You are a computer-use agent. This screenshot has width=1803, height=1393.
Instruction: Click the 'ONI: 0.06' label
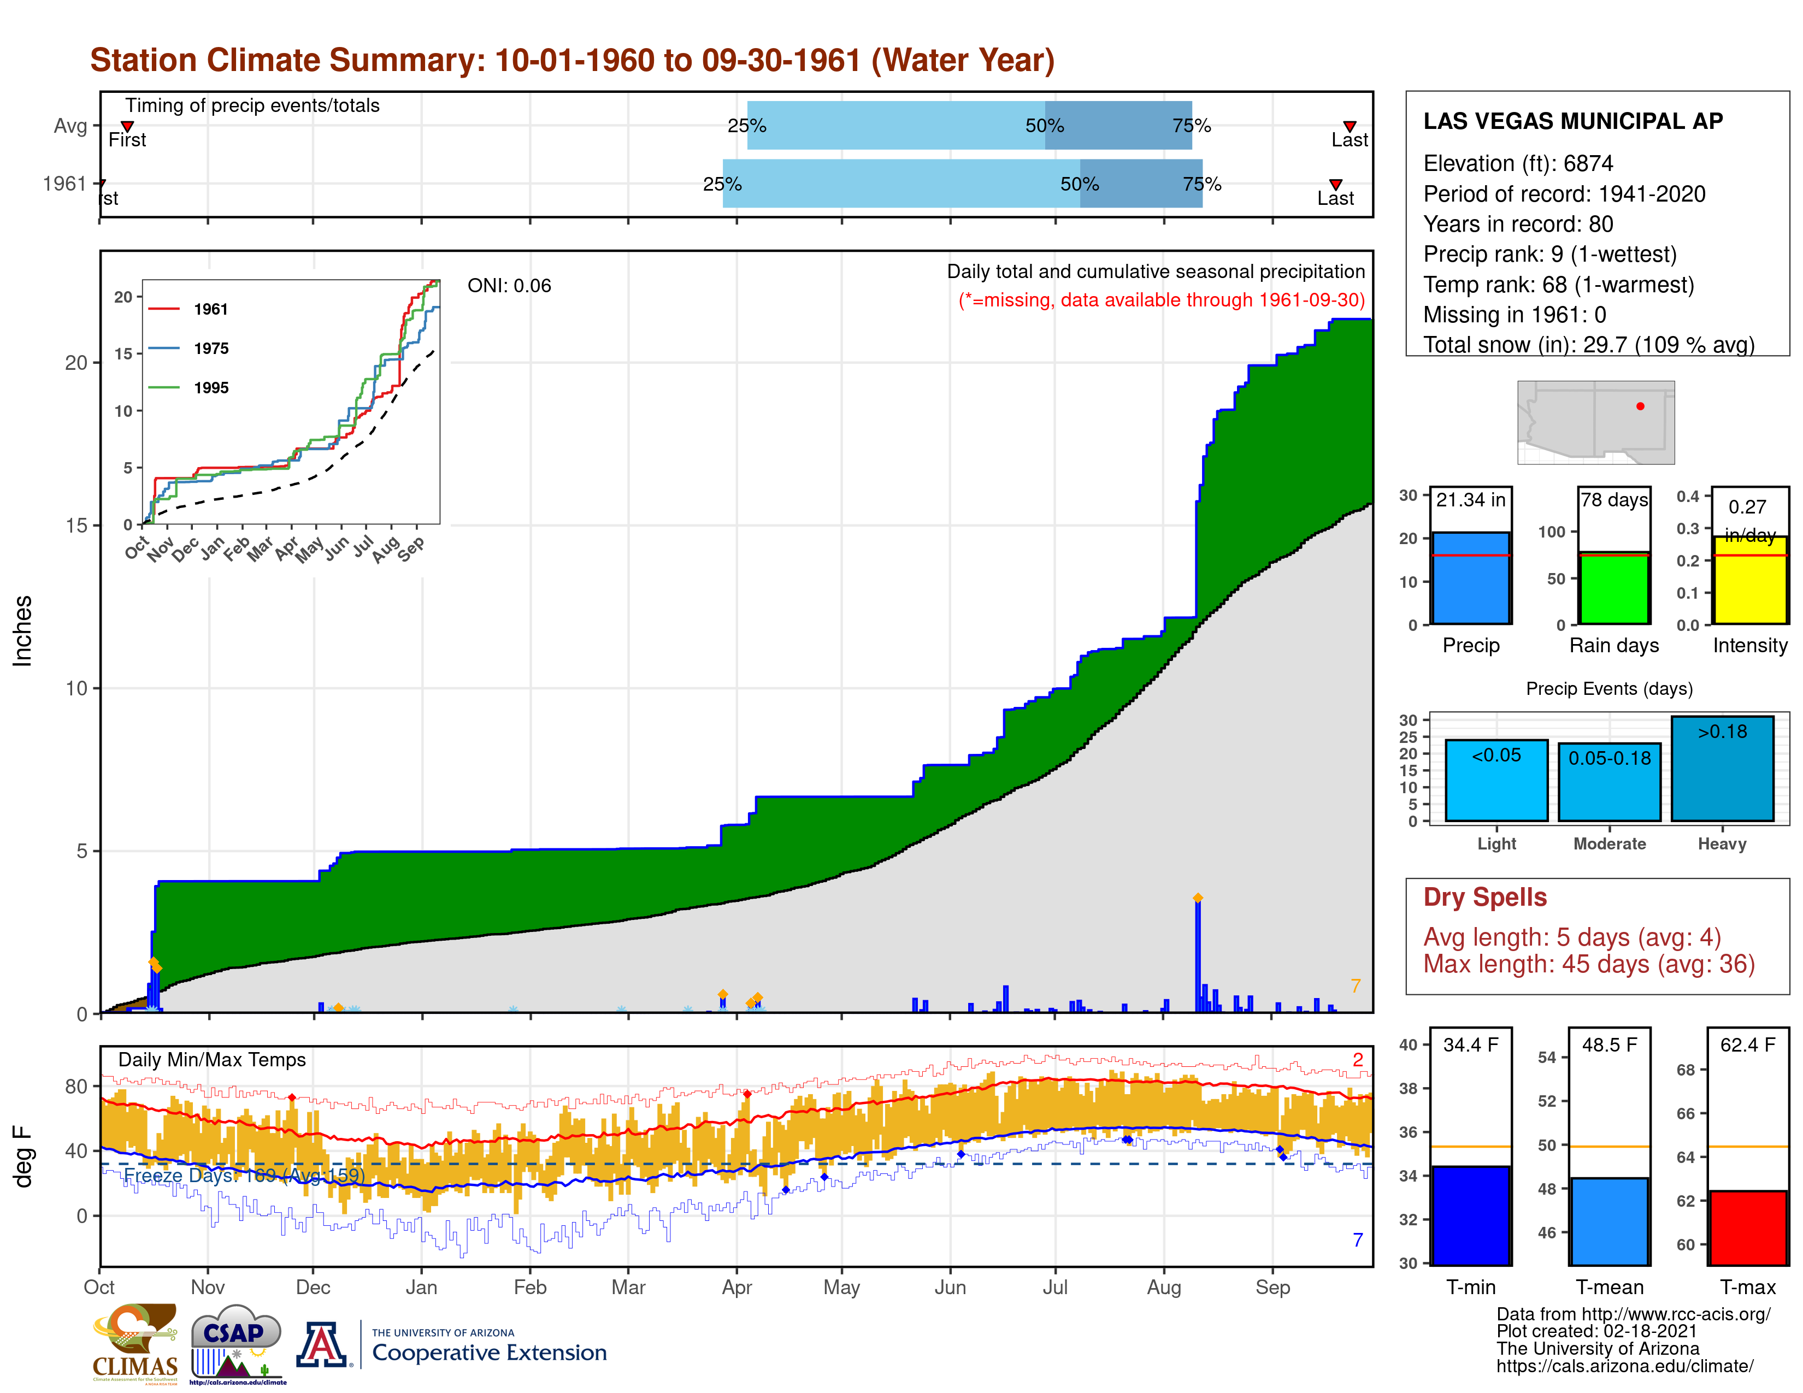pyautogui.click(x=509, y=286)
